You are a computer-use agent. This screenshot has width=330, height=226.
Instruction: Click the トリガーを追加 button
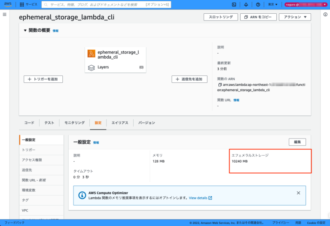pos(43,79)
